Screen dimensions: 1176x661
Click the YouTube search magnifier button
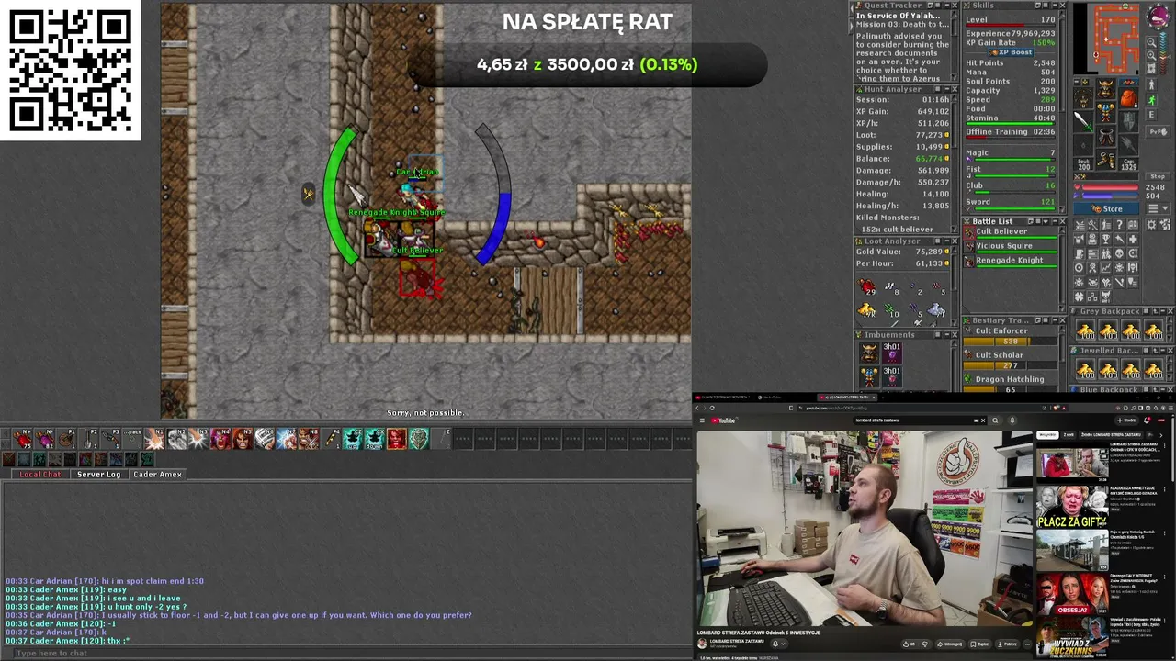coord(995,420)
